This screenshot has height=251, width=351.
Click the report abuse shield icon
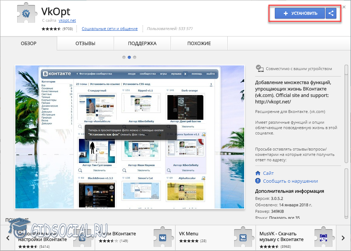(x=258, y=181)
